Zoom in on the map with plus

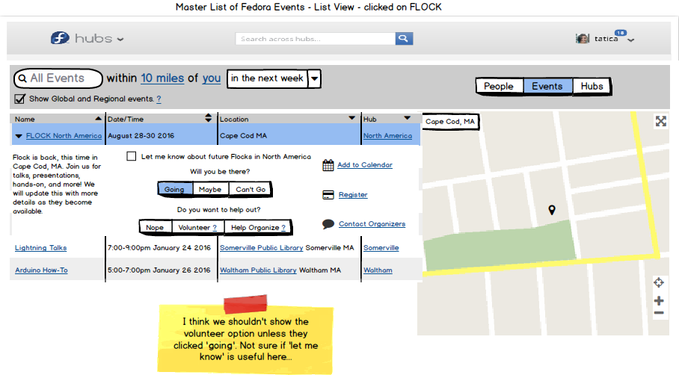[659, 300]
